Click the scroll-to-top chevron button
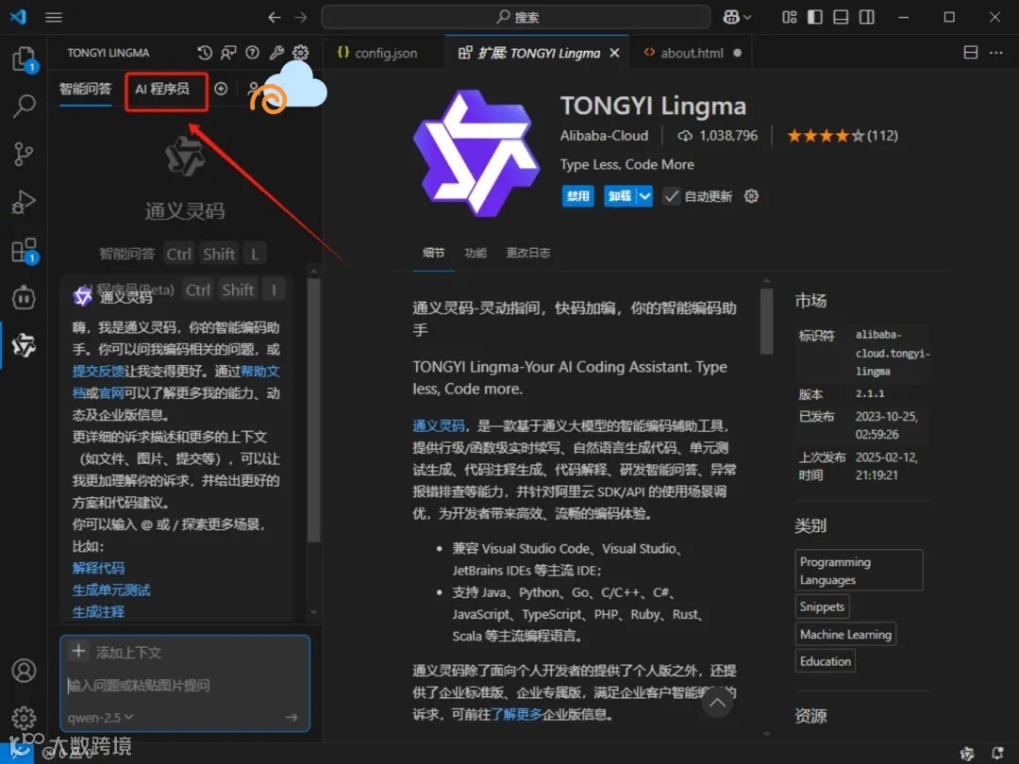1019x764 pixels. tap(717, 703)
